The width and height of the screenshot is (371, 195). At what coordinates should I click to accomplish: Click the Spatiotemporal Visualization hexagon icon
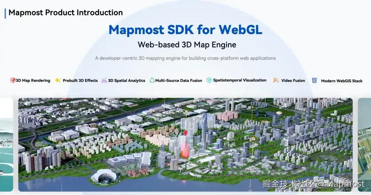click(209, 80)
